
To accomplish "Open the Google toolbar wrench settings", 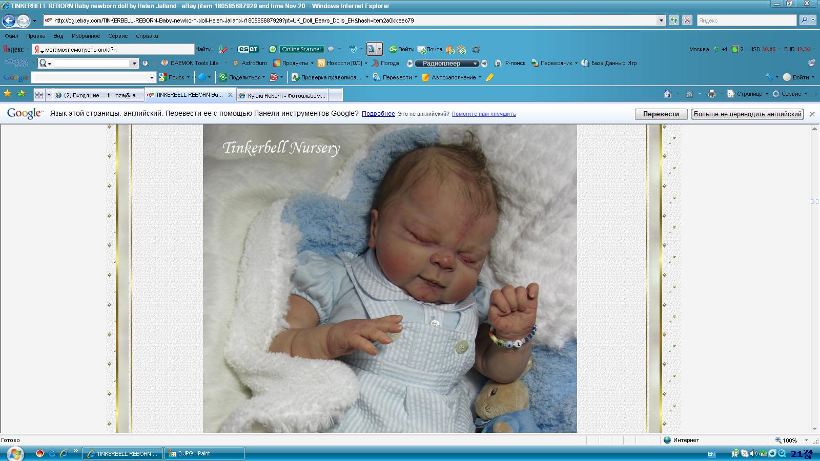I will point(769,77).
